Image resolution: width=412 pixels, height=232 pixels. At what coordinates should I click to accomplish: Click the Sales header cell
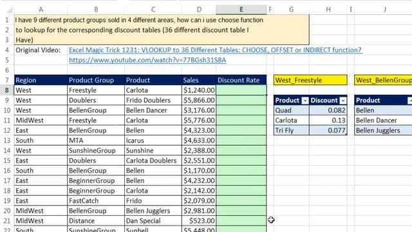[x=199, y=80]
